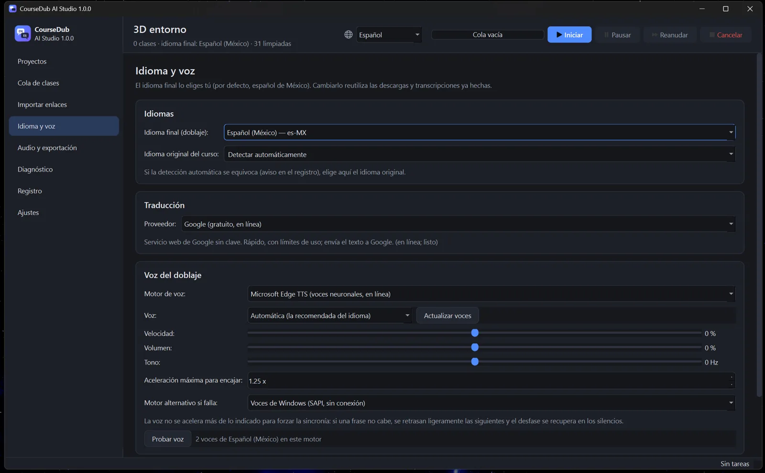Open the interface language dropdown set to Español
The width and height of the screenshot is (765, 473).
pos(389,34)
